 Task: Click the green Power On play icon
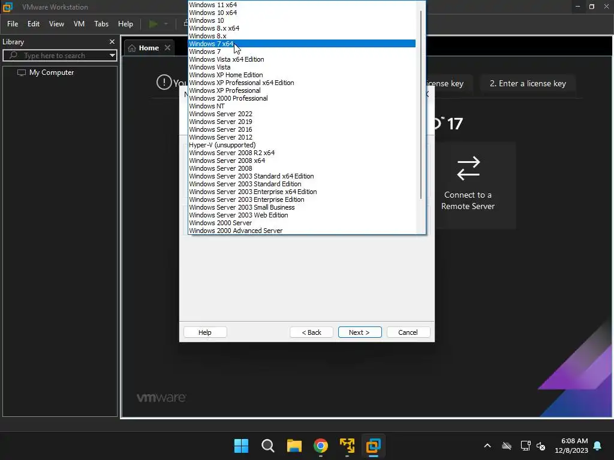coord(153,24)
